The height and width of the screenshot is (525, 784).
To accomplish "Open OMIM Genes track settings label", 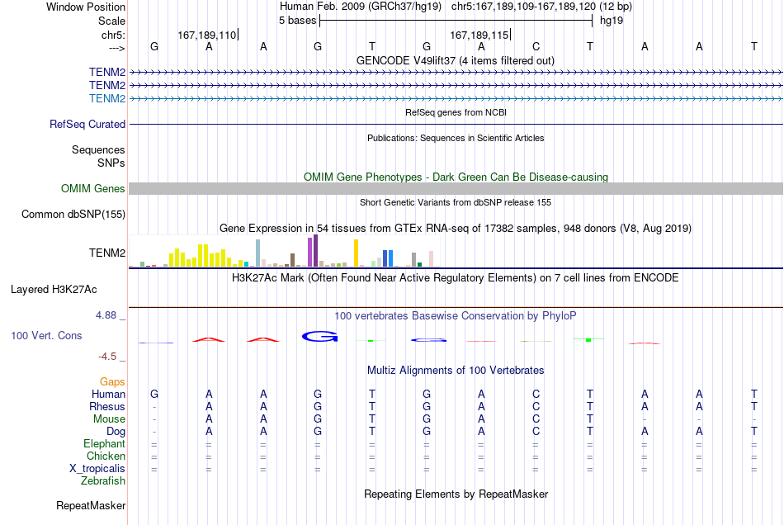I will [93, 188].
